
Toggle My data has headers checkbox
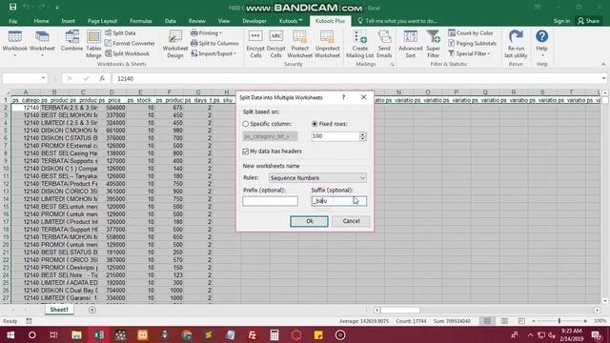(x=246, y=151)
